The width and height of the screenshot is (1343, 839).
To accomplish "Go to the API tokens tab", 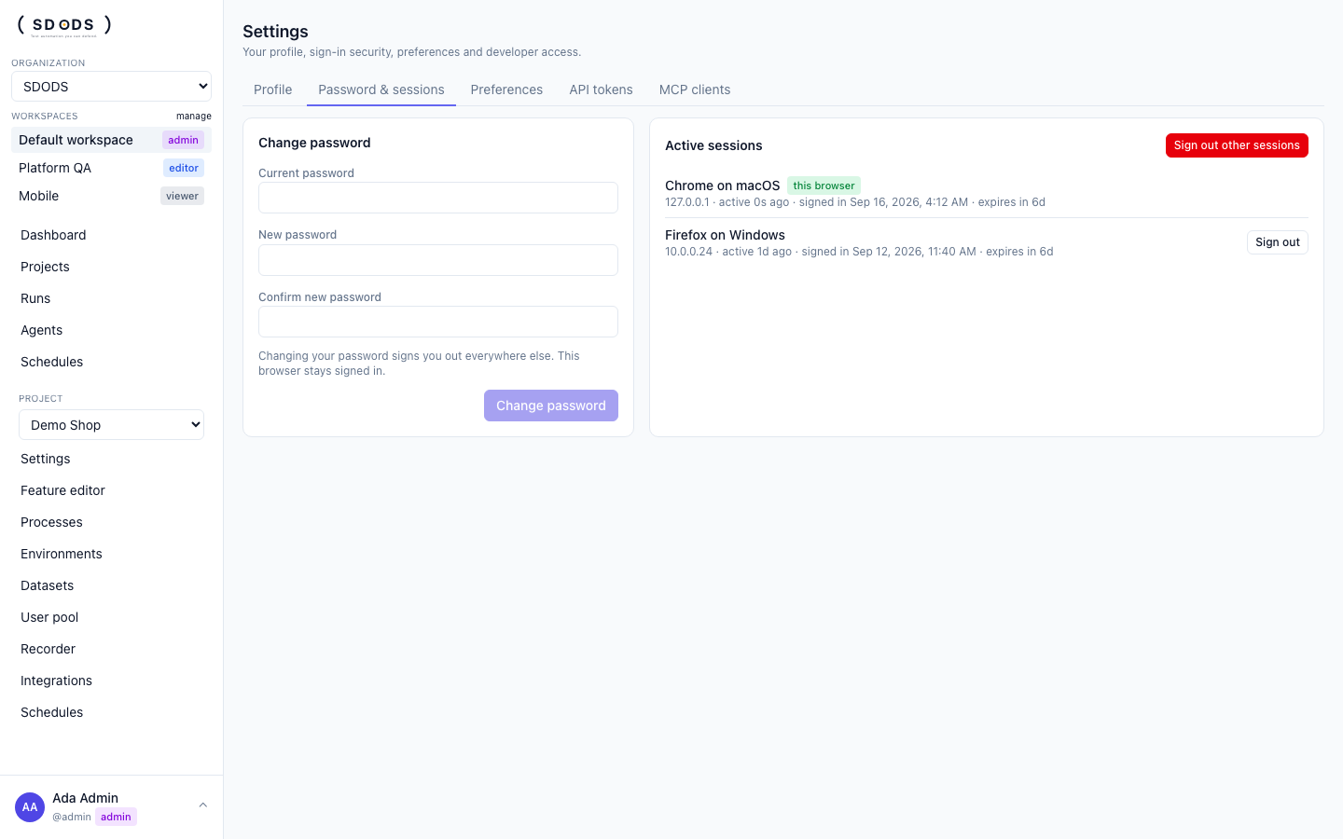I will click(601, 89).
